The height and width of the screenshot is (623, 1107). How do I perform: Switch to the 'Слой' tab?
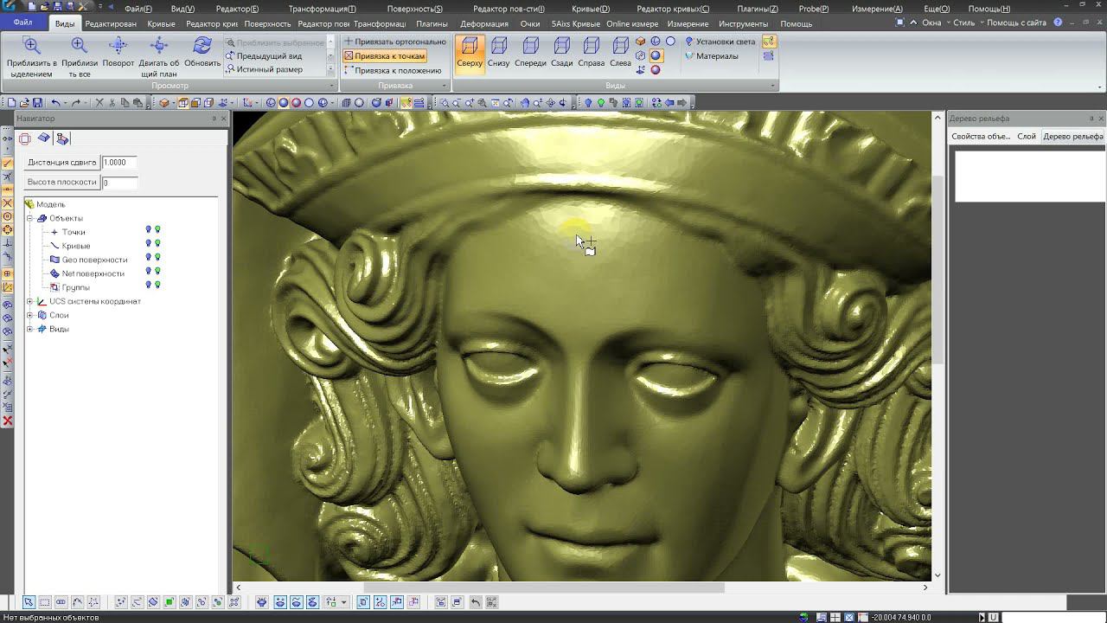[1027, 137]
